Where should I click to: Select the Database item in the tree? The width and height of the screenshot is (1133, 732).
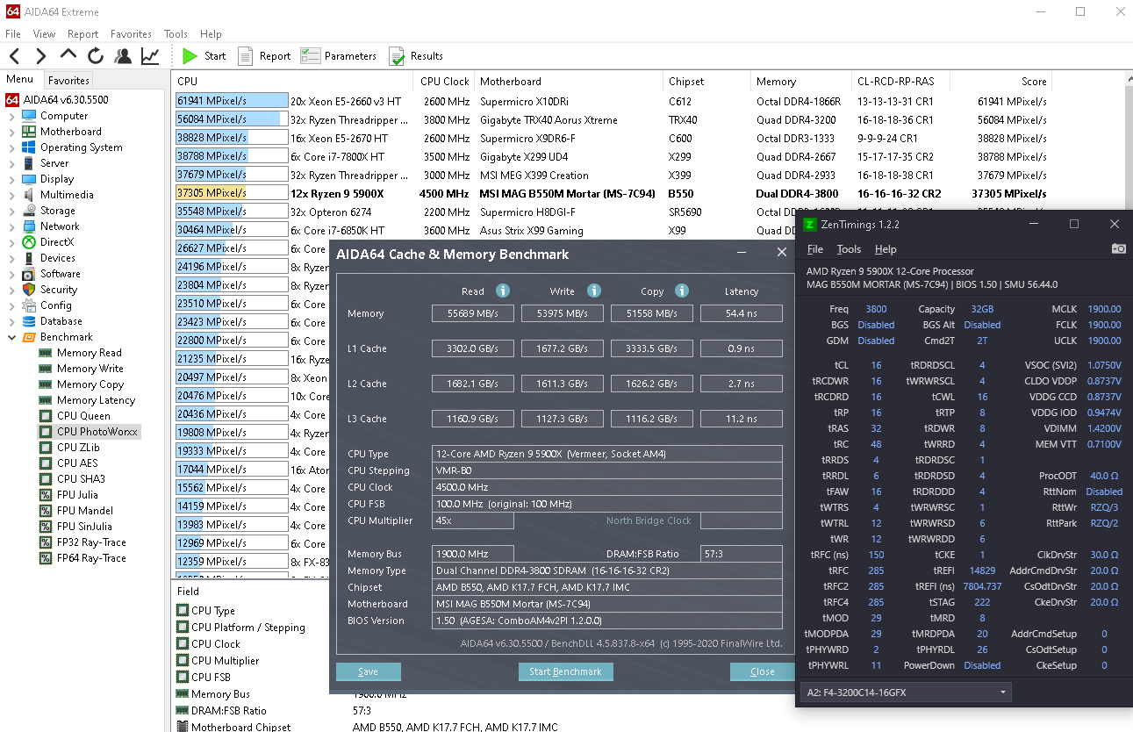point(61,321)
